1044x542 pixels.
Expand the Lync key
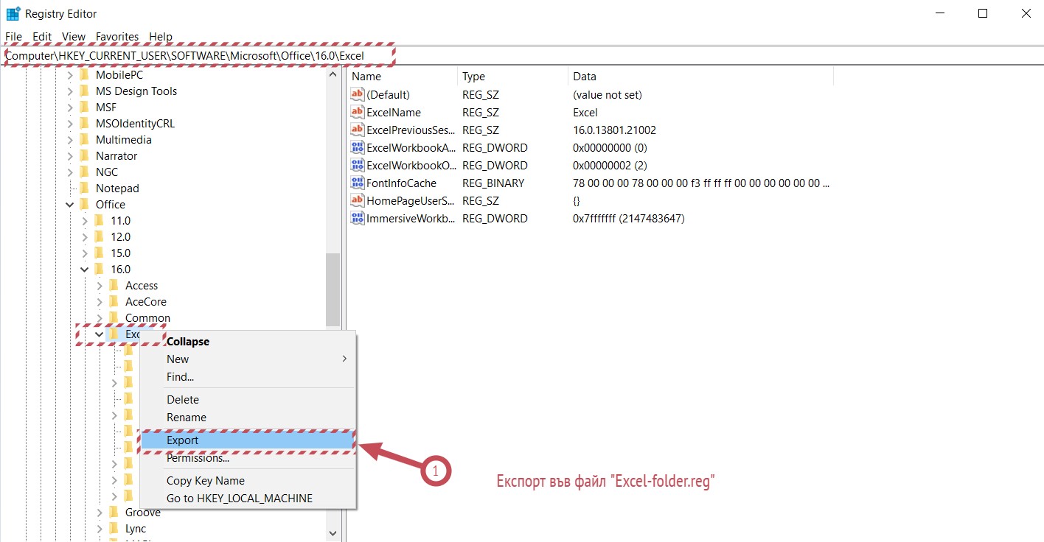pos(100,528)
